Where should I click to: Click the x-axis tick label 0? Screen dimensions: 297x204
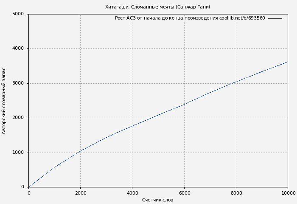point(29,193)
